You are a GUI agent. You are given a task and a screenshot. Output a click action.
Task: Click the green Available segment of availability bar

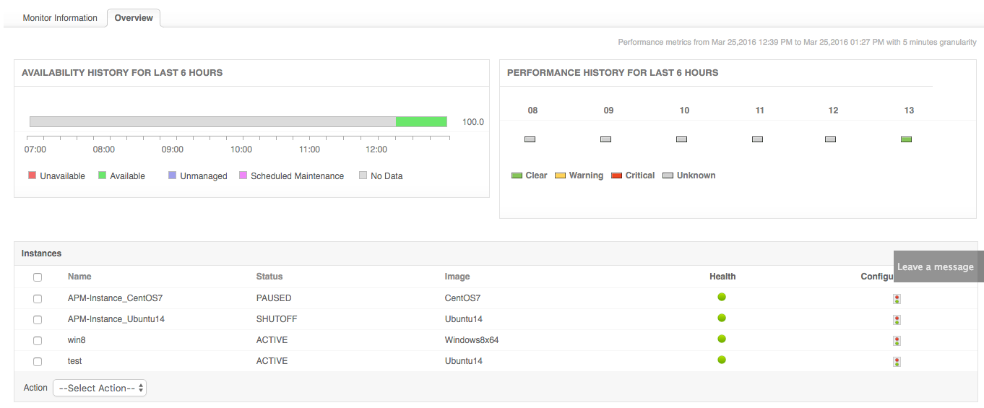pyautogui.click(x=422, y=122)
